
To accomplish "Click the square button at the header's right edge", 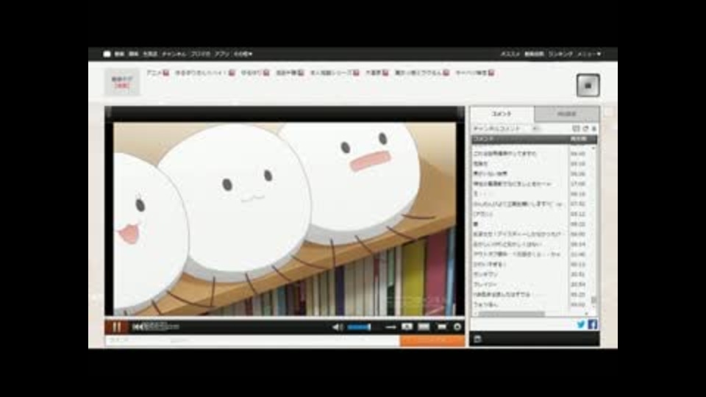I will (x=588, y=85).
